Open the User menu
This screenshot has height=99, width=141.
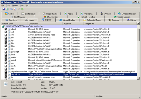tap(22, 5)
